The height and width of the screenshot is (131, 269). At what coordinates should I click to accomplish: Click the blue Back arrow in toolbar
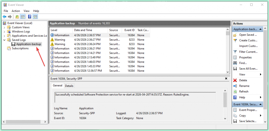coord(4,17)
